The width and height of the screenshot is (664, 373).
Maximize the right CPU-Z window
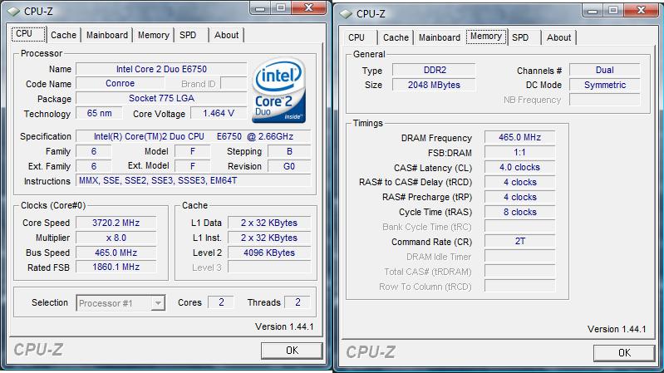(x=613, y=11)
